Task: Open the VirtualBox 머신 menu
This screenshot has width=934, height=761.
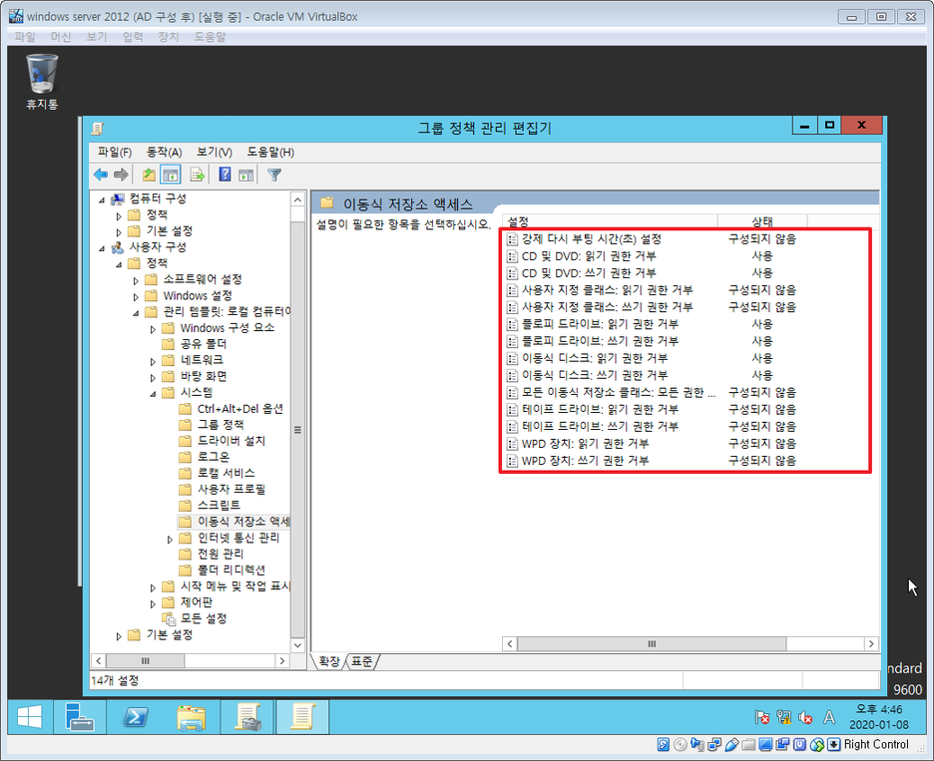Action: click(61, 37)
